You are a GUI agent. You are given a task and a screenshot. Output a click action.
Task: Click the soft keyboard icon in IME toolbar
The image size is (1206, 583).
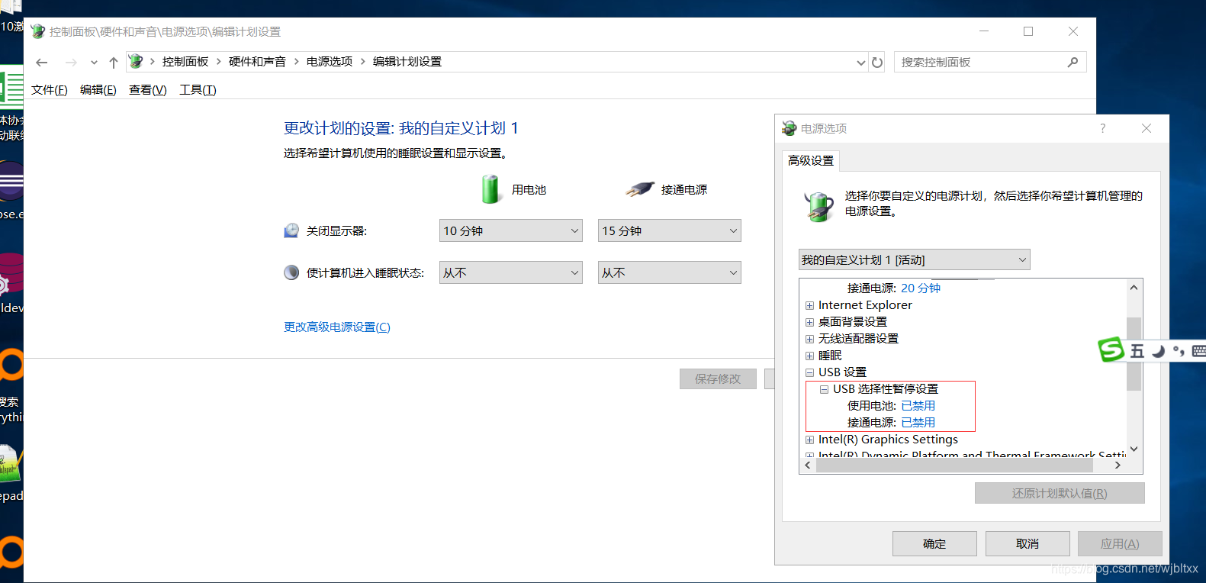[1198, 351]
